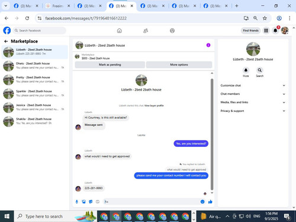Viewport: 296px width, 222px height.
Task: Open the Air quality taskbar widget
Action: click(x=211, y=217)
